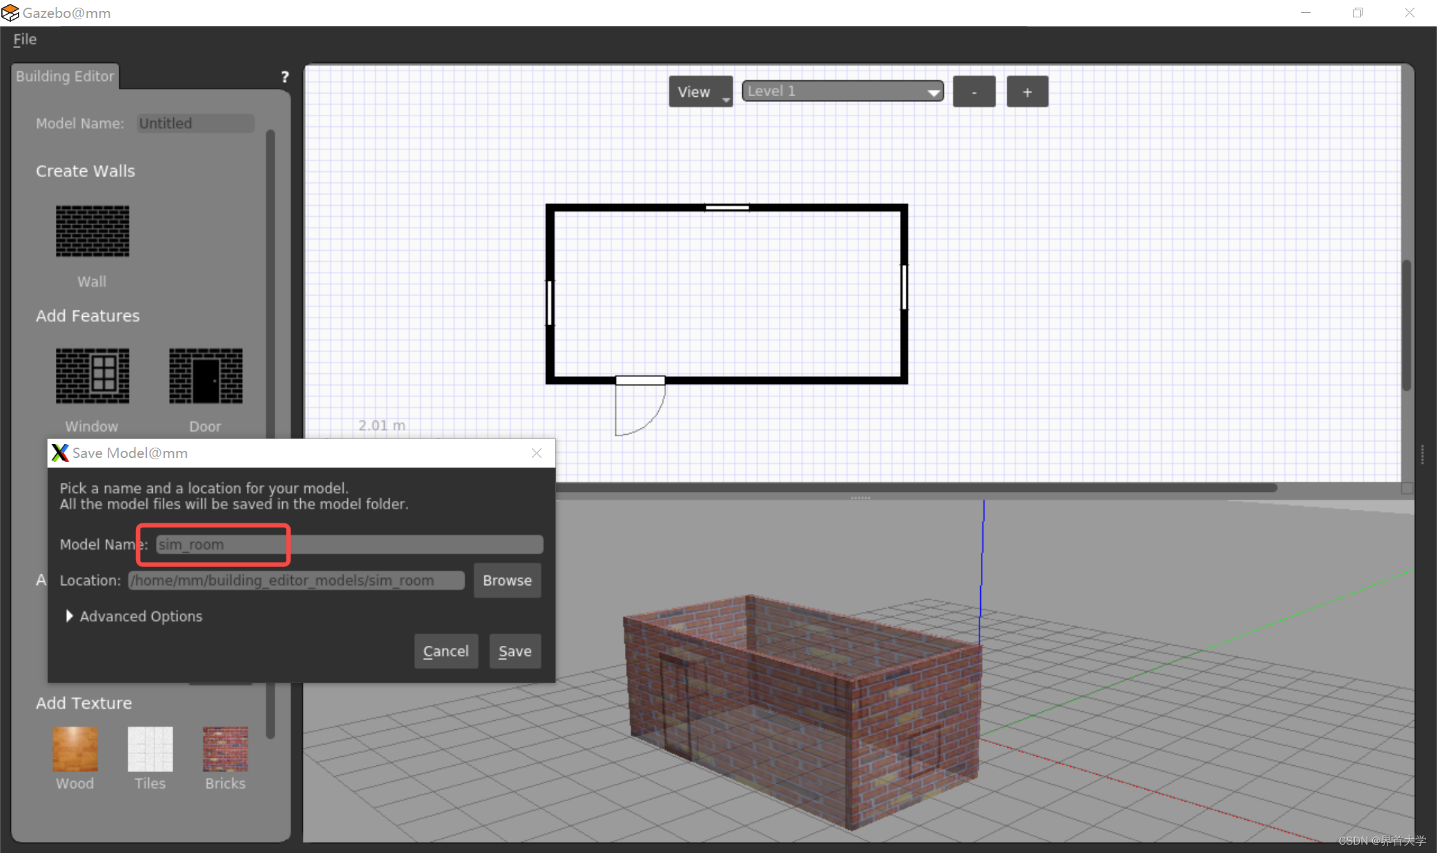The height and width of the screenshot is (853, 1437).
Task: Click the sim_room model name field
Action: pos(350,545)
